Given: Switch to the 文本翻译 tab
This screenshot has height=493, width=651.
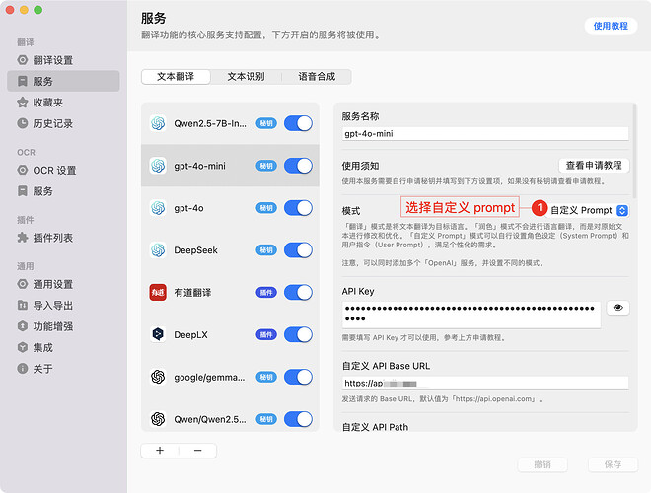Looking at the screenshot, I should coord(176,77).
